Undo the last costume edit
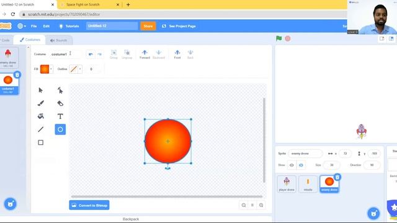Image resolution: width=397 pixels, height=223 pixels. 91,54
